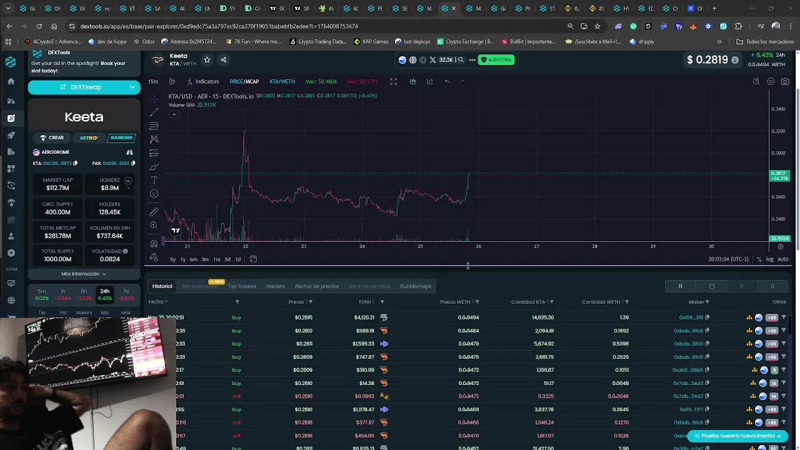
Task: Toggle percent scale on chart
Action: 759,259
